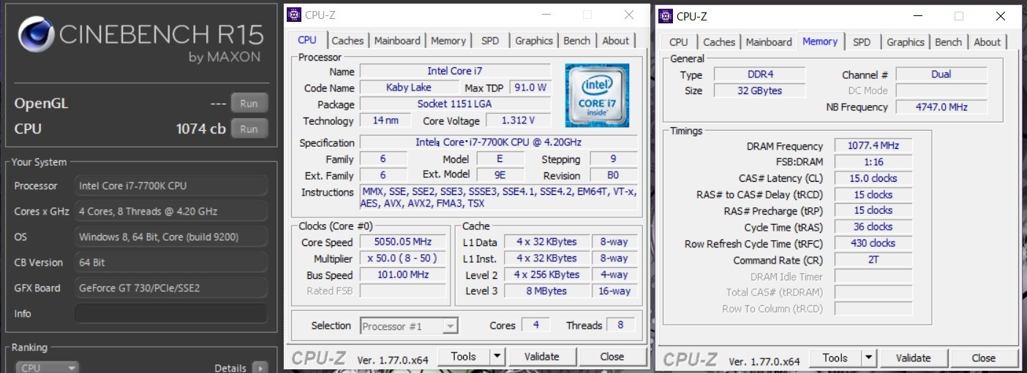Screen dimensions: 1027x373
Task: Open the Graphics tab in the right CPU-Z window
Action: pyautogui.click(x=906, y=42)
